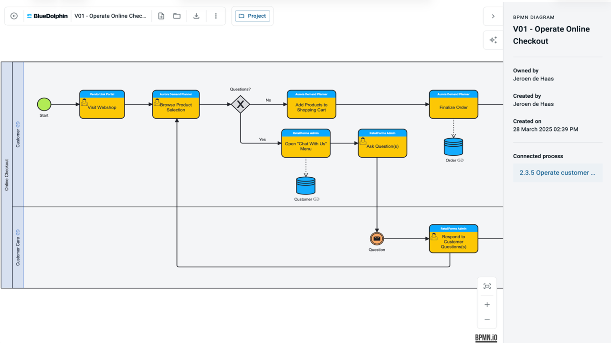The image size is (611, 343).
Task: Open the 2.3.5 Operate customer connected process
Action: pos(558,172)
